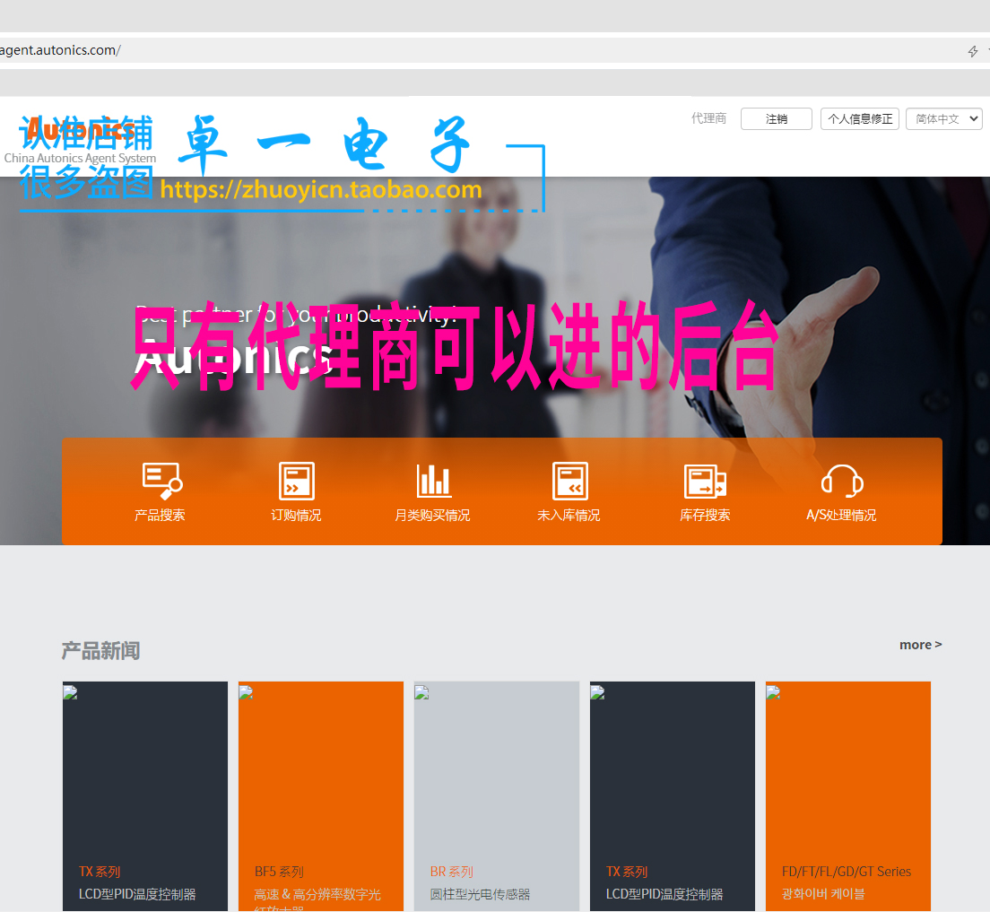Click the 未入库情况 text label

569,516
